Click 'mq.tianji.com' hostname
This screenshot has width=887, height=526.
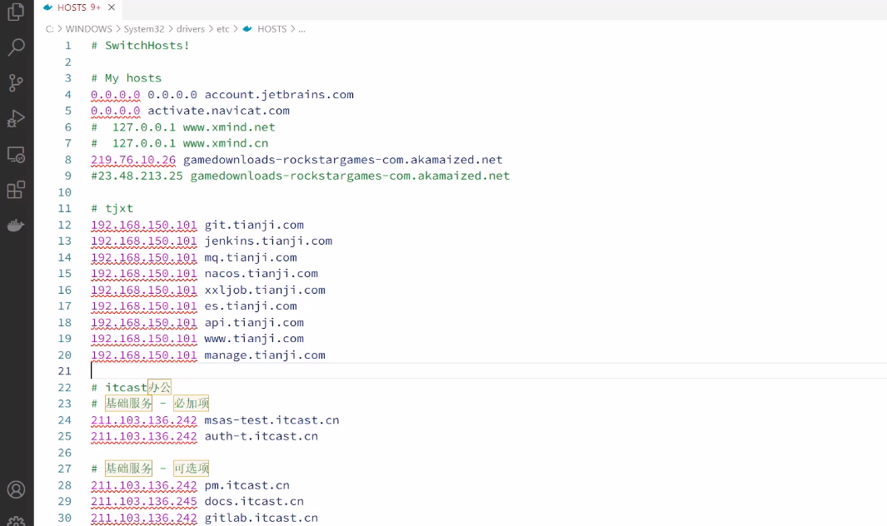click(x=251, y=257)
